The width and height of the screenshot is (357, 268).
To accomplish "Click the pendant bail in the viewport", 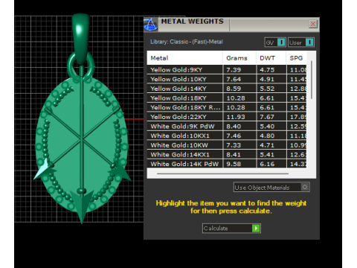I will click(x=81, y=39).
